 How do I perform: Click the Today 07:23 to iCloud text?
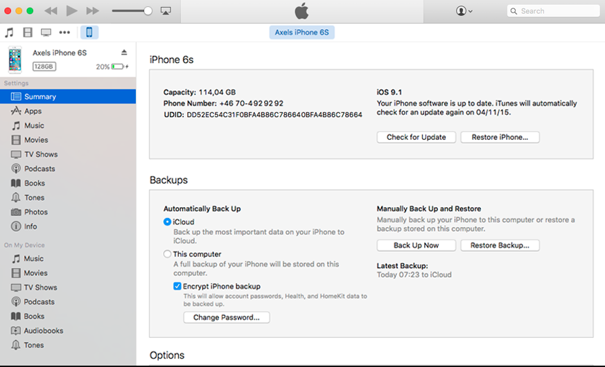(x=414, y=274)
